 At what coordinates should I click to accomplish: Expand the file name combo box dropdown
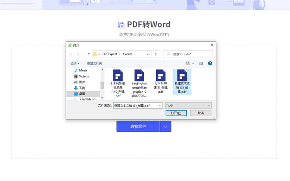pos(159,105)
